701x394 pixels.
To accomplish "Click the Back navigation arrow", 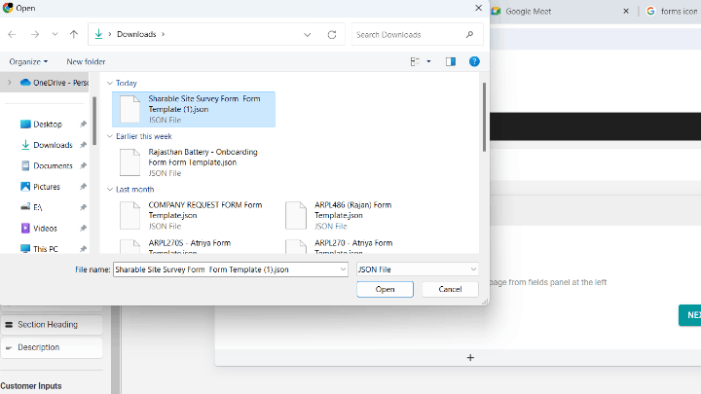I will click(x=13, y=34).
